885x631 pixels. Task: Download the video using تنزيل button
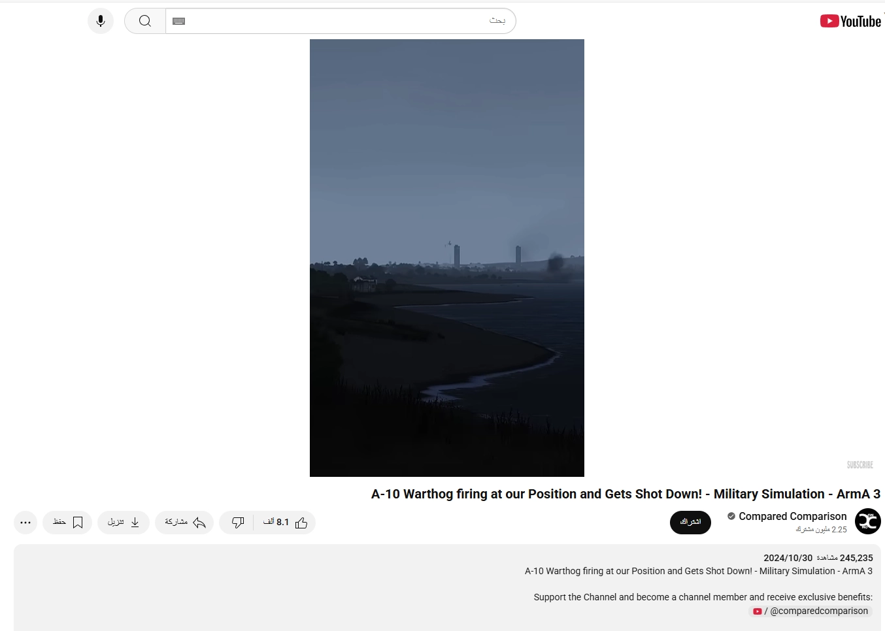click(x=124, y=523)
